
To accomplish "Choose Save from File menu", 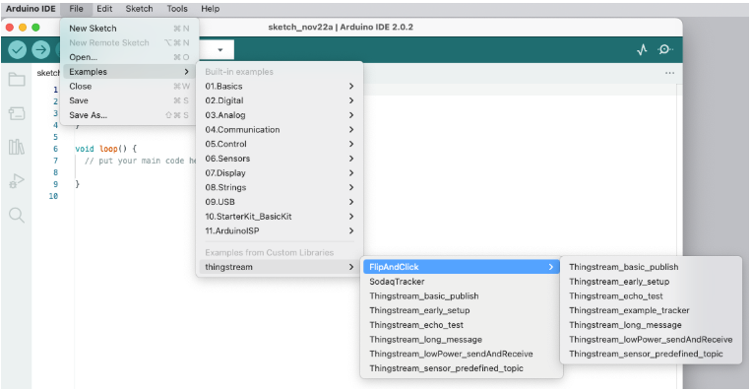I will tap(129, 100).
